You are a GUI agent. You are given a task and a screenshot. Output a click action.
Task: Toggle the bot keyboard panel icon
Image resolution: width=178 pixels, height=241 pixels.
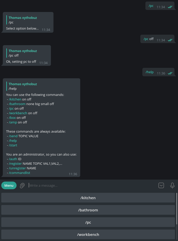(x=161, y=185)
